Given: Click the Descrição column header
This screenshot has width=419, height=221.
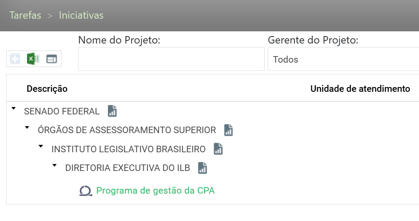Looking at the screenshot, I should tap(47, 89).
